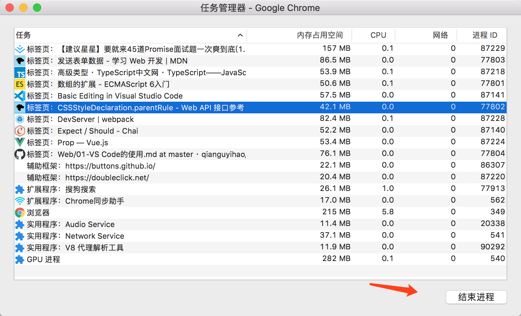This screenshot has height=316, width=521.
Task: Select the 数组的扩展 ECMAScript 6入门 row
Action: [x=260, y=84]
